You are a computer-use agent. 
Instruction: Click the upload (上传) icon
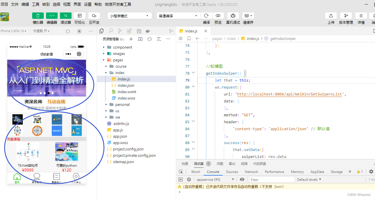(331, 16)
